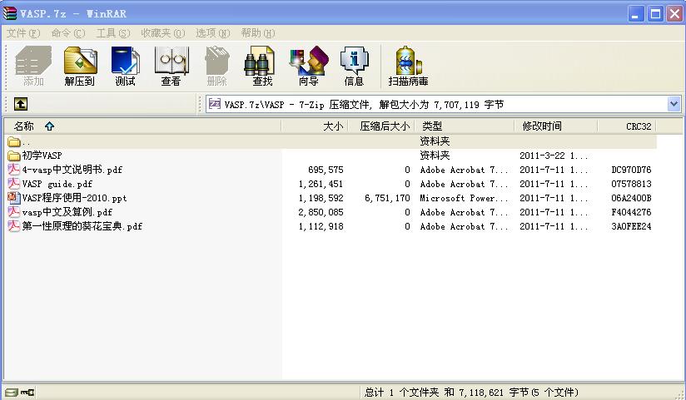Open the Find (查找) binoculars tool

point(262,66)
